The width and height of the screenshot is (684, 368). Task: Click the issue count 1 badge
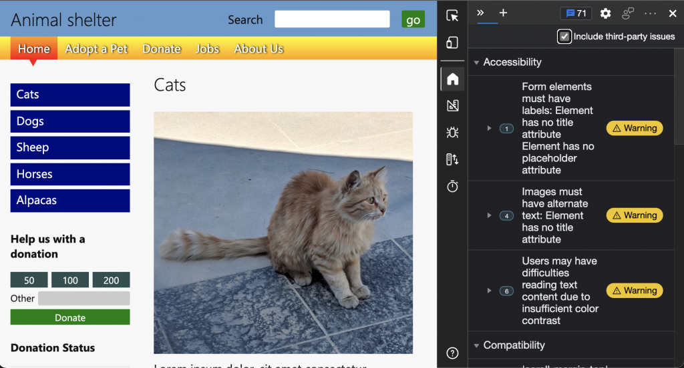506,129
